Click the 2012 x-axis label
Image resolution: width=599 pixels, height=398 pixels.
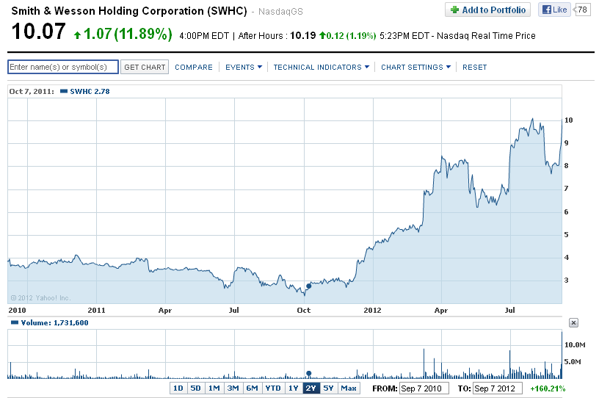click(372, 310)
